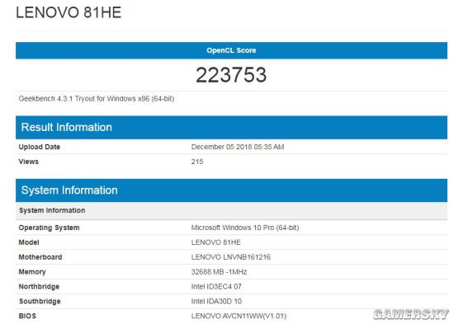Viewport: 454px width, 324px height.
Task: Click the Model label
Action: (x=29, y=242)
